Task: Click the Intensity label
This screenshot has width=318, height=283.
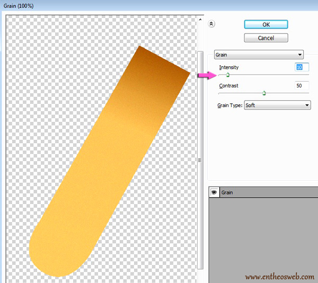Action: coord(229,67)
